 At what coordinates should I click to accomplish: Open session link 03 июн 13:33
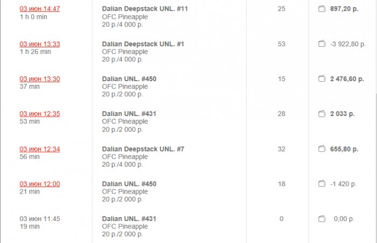40,44
